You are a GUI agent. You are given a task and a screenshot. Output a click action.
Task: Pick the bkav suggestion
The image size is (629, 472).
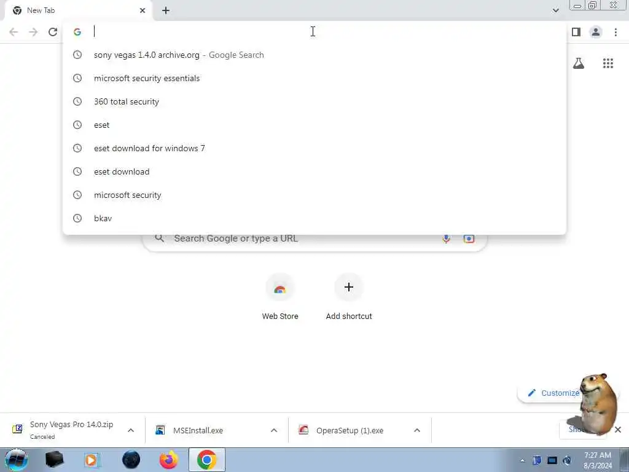tap(314, 218)
